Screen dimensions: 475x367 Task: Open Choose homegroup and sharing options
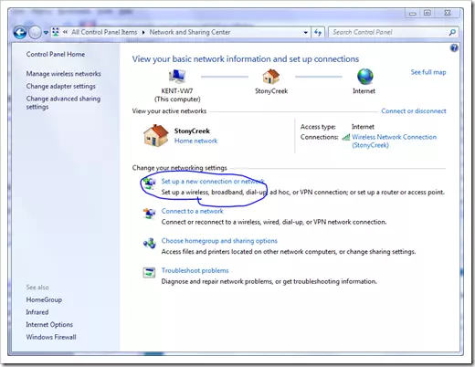click(x=219, y=241)
